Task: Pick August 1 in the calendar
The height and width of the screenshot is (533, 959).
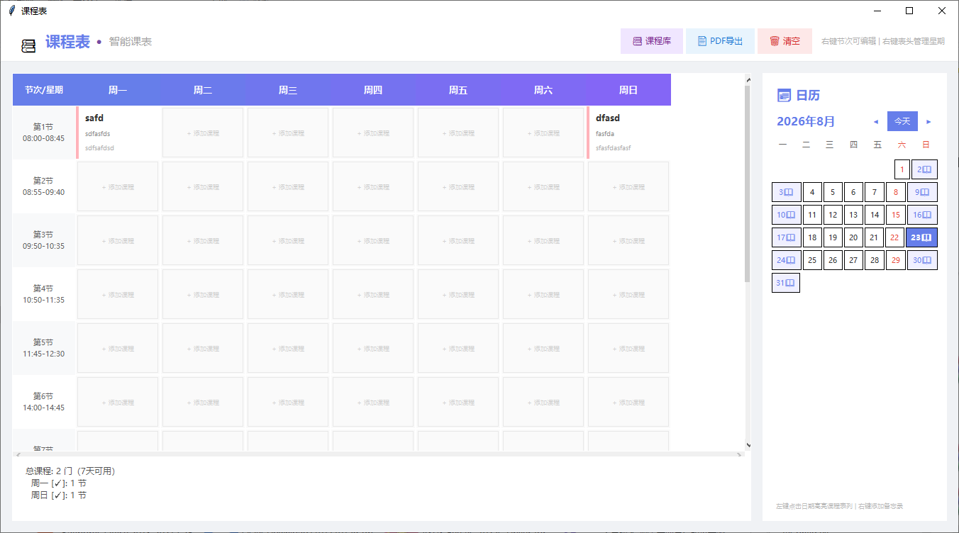Action: (902, 169)
